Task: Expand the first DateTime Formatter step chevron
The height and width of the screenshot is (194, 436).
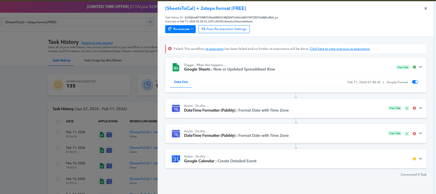Action: tap(421, 108)
